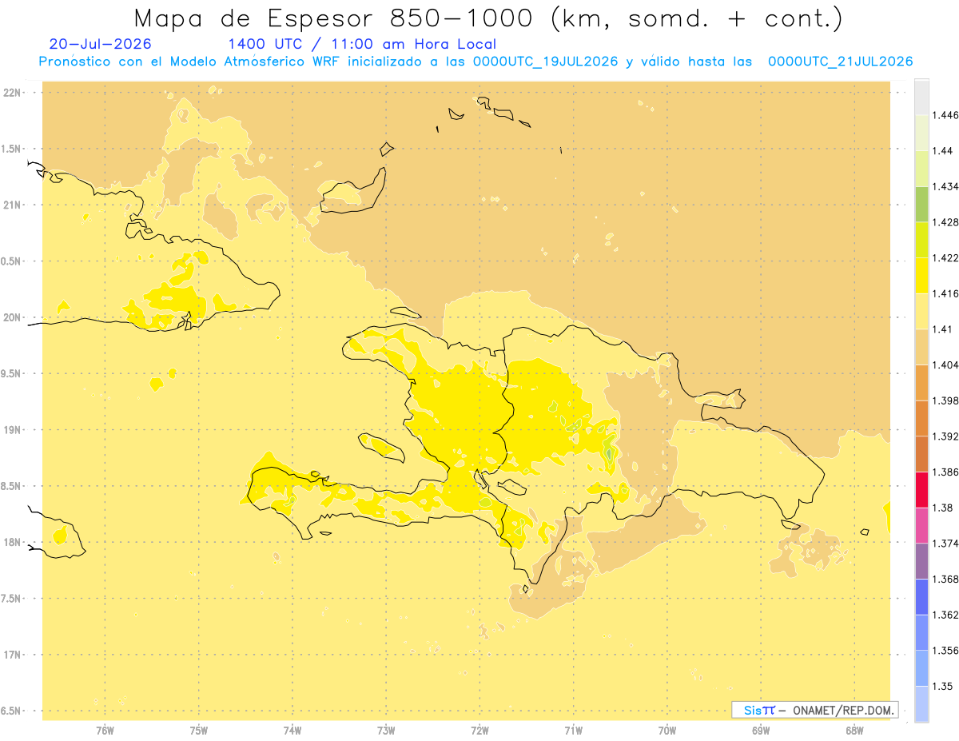
Task: Click the '71W' longitude label
Action: coord(573,731)
